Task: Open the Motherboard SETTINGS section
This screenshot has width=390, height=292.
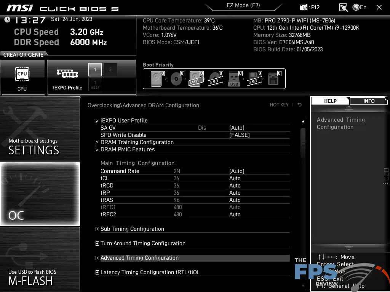Action: pos(40,129)
